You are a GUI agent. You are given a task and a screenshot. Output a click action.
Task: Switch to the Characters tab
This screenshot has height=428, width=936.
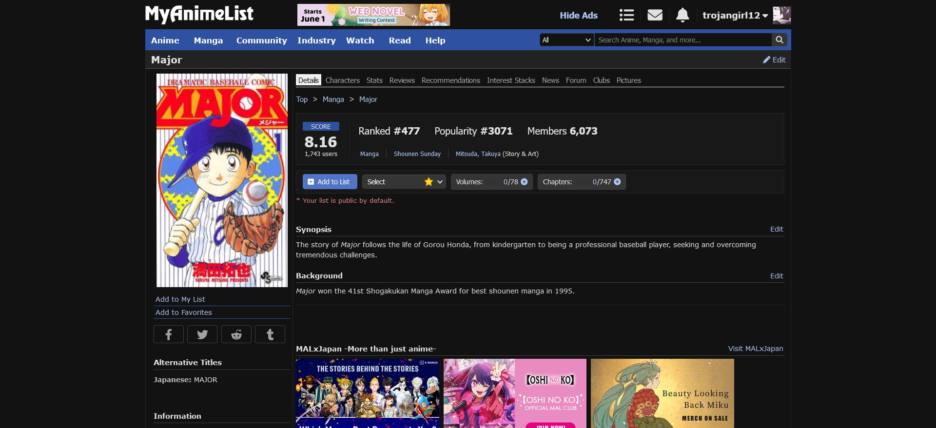click(x=343, y=80)
